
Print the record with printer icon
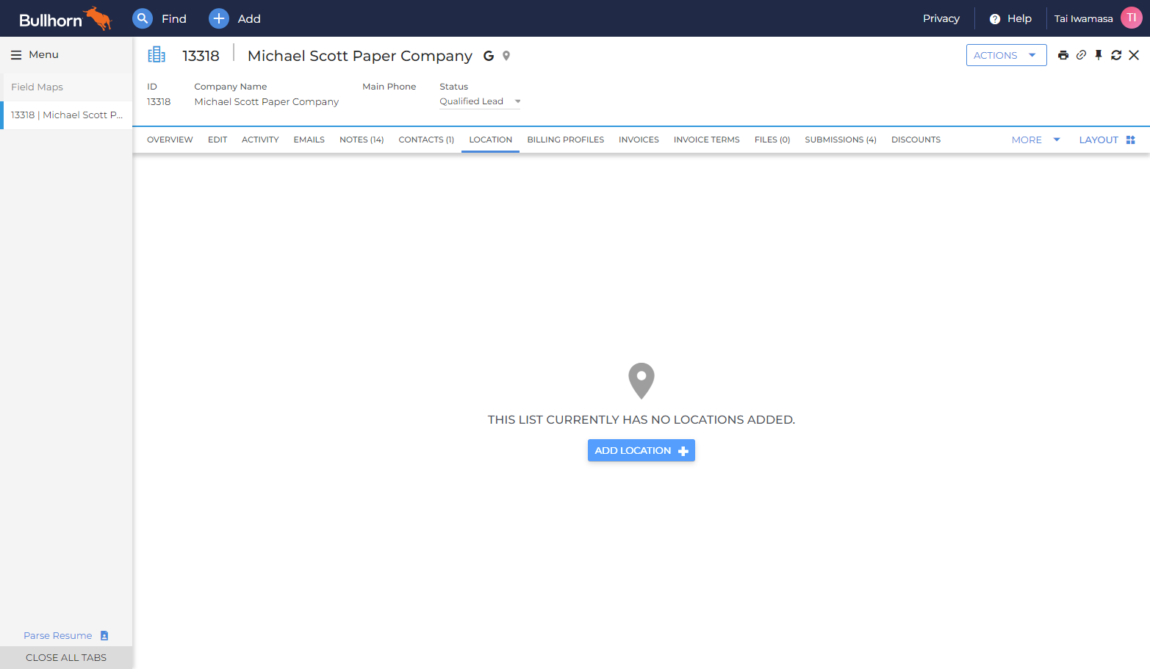(1063, 55)
